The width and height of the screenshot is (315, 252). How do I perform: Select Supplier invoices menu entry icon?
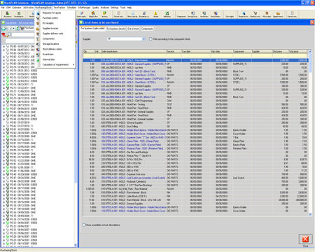coord(38,29)
